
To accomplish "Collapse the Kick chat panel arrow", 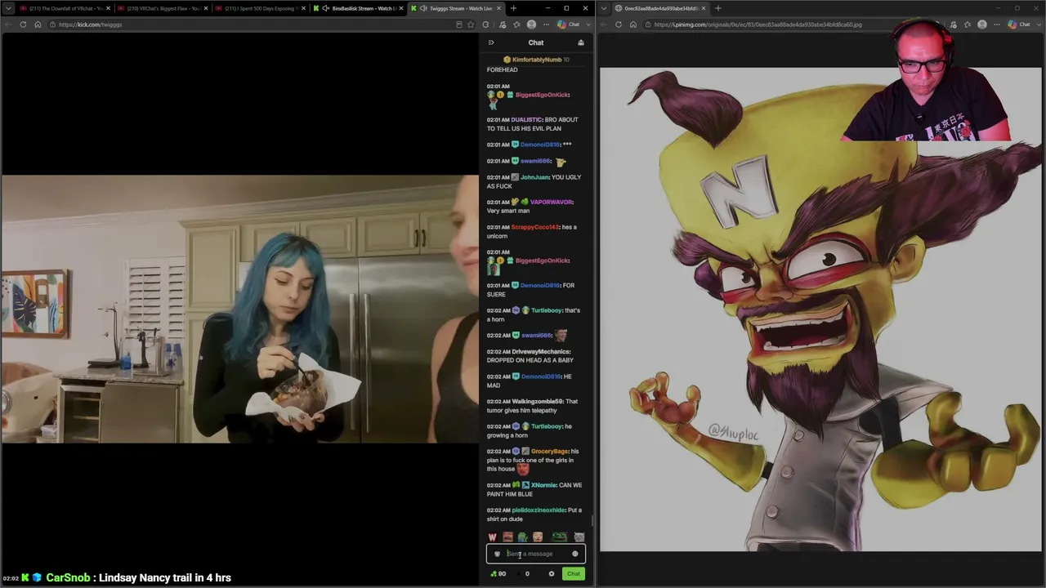I will [491, 42].
